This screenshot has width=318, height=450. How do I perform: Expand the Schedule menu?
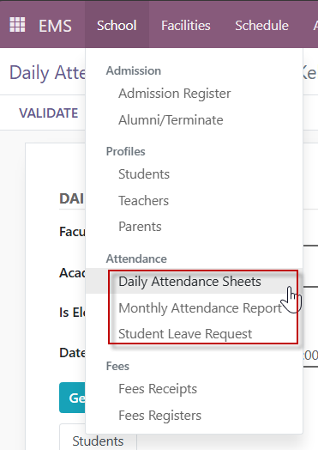[261, 25]
